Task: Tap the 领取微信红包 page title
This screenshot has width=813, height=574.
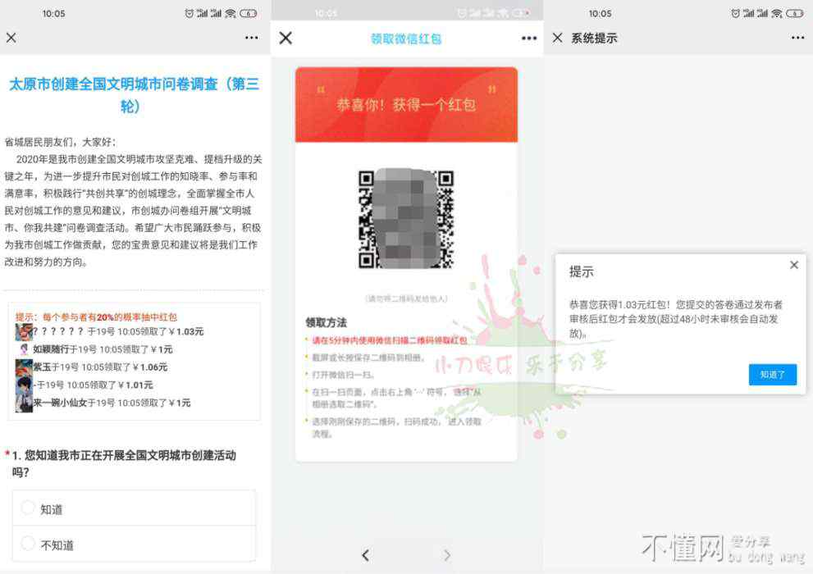Action: [x=406, y=39]
